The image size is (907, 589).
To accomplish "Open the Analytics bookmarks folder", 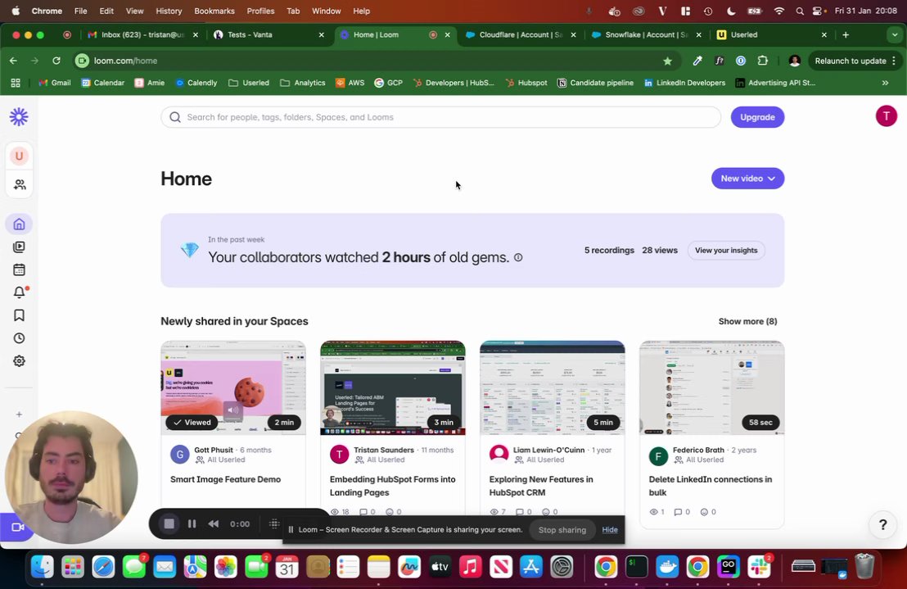I will (x=303, y=83).
